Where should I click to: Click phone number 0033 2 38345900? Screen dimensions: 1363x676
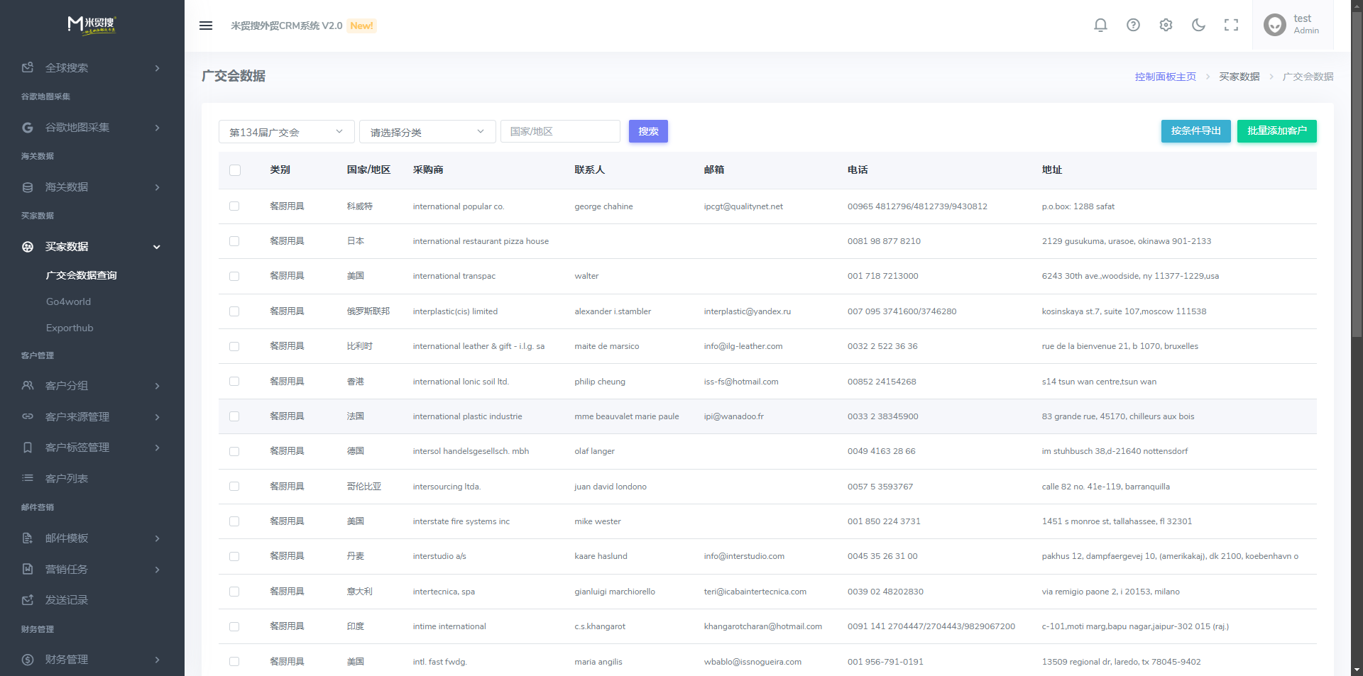[x=882, y=416]
